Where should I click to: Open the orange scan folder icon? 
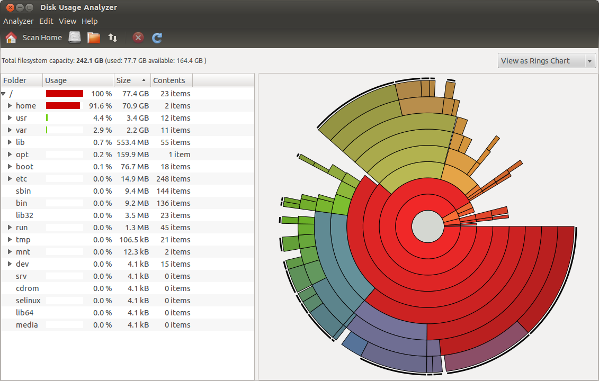(93, 38)
